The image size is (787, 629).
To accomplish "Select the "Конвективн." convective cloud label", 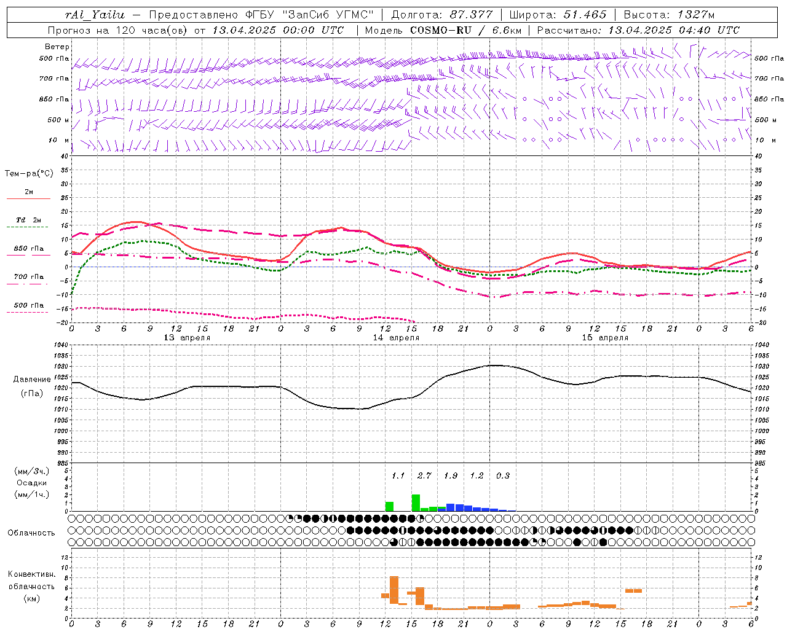I will click(31, 574).
